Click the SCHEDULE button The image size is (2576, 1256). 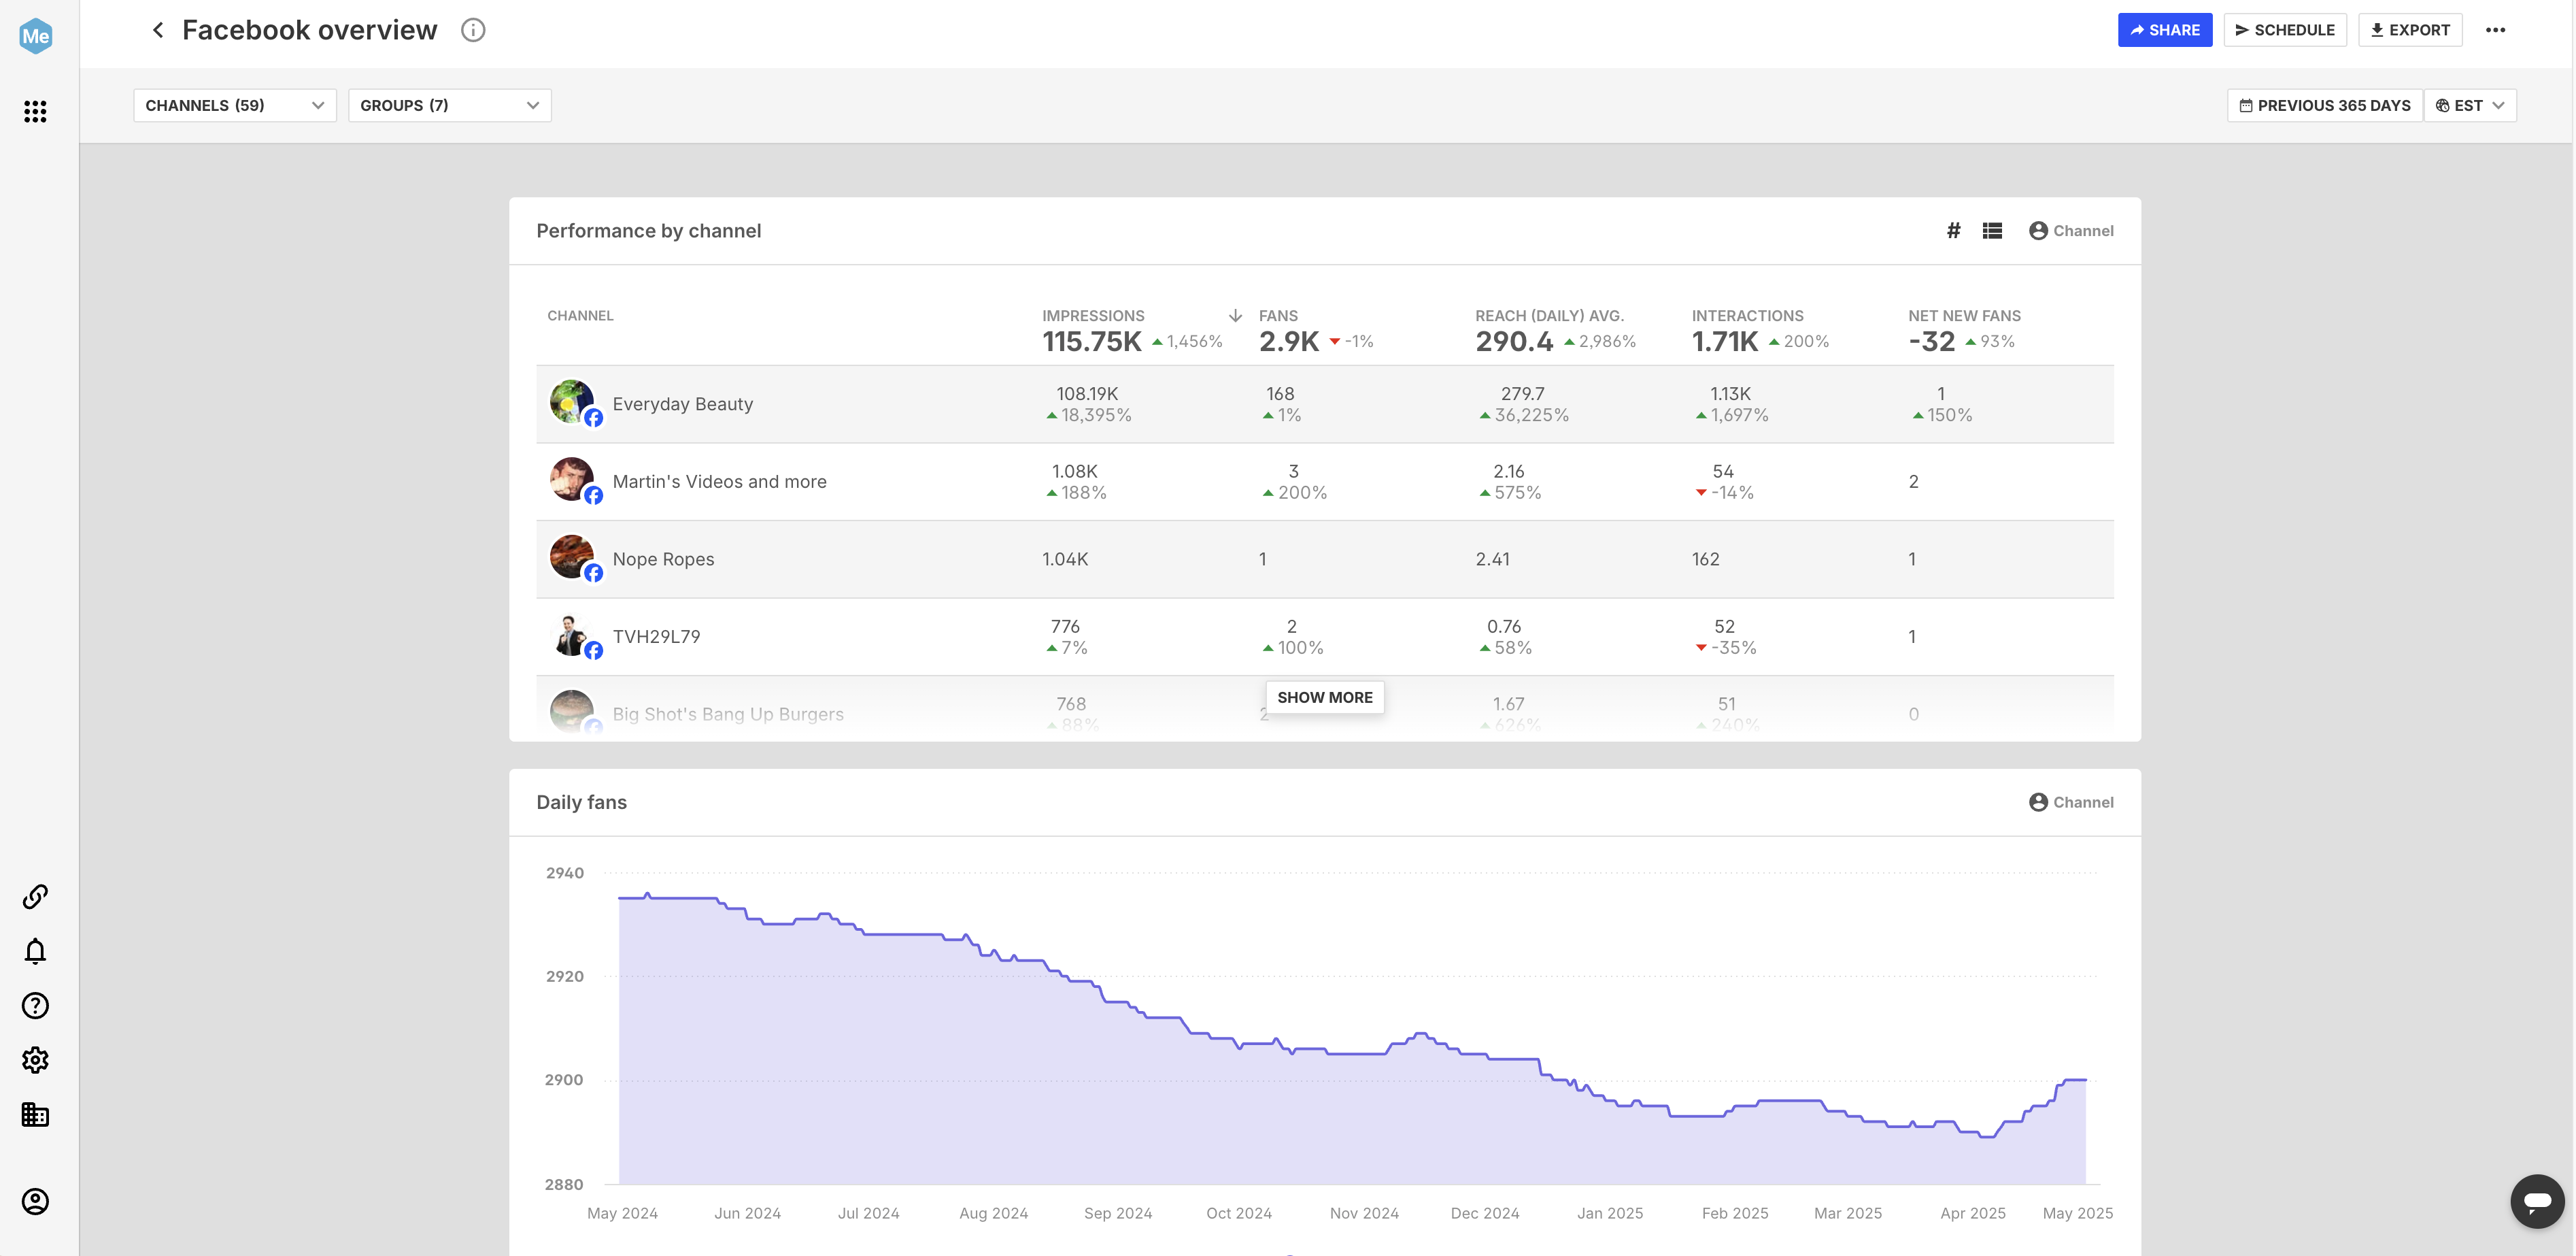coord(2285,30)
